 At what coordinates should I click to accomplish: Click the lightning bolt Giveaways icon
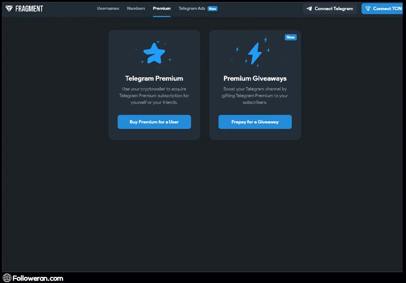(255, 54)
